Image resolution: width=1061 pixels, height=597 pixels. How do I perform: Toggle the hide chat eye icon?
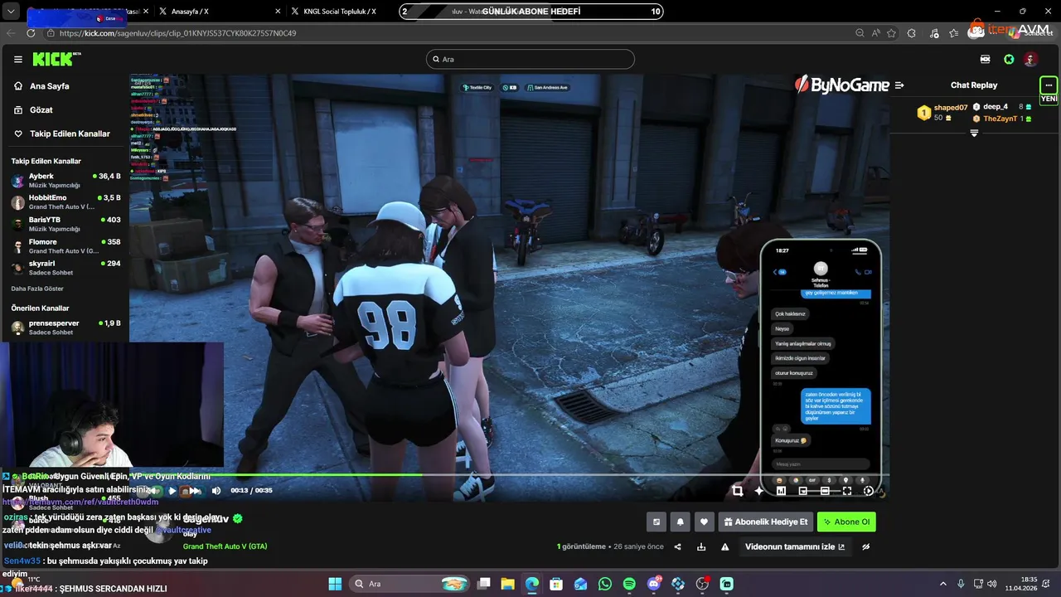[x=866, y=546]
